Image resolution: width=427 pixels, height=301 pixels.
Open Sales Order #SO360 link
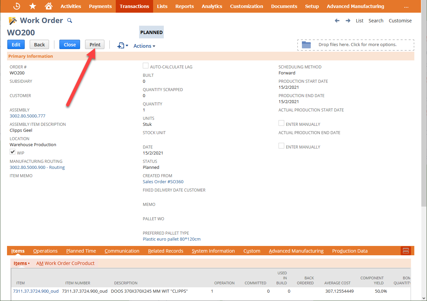click(163, 182)
